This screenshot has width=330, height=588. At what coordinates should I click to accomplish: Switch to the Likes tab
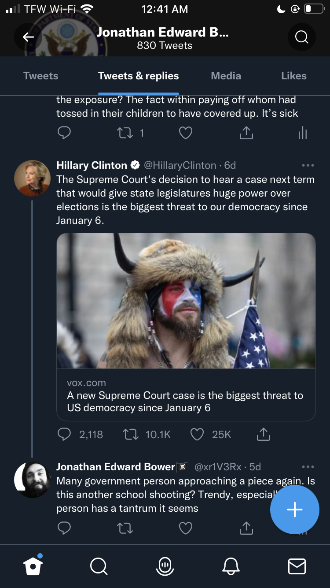coord(293,76)
